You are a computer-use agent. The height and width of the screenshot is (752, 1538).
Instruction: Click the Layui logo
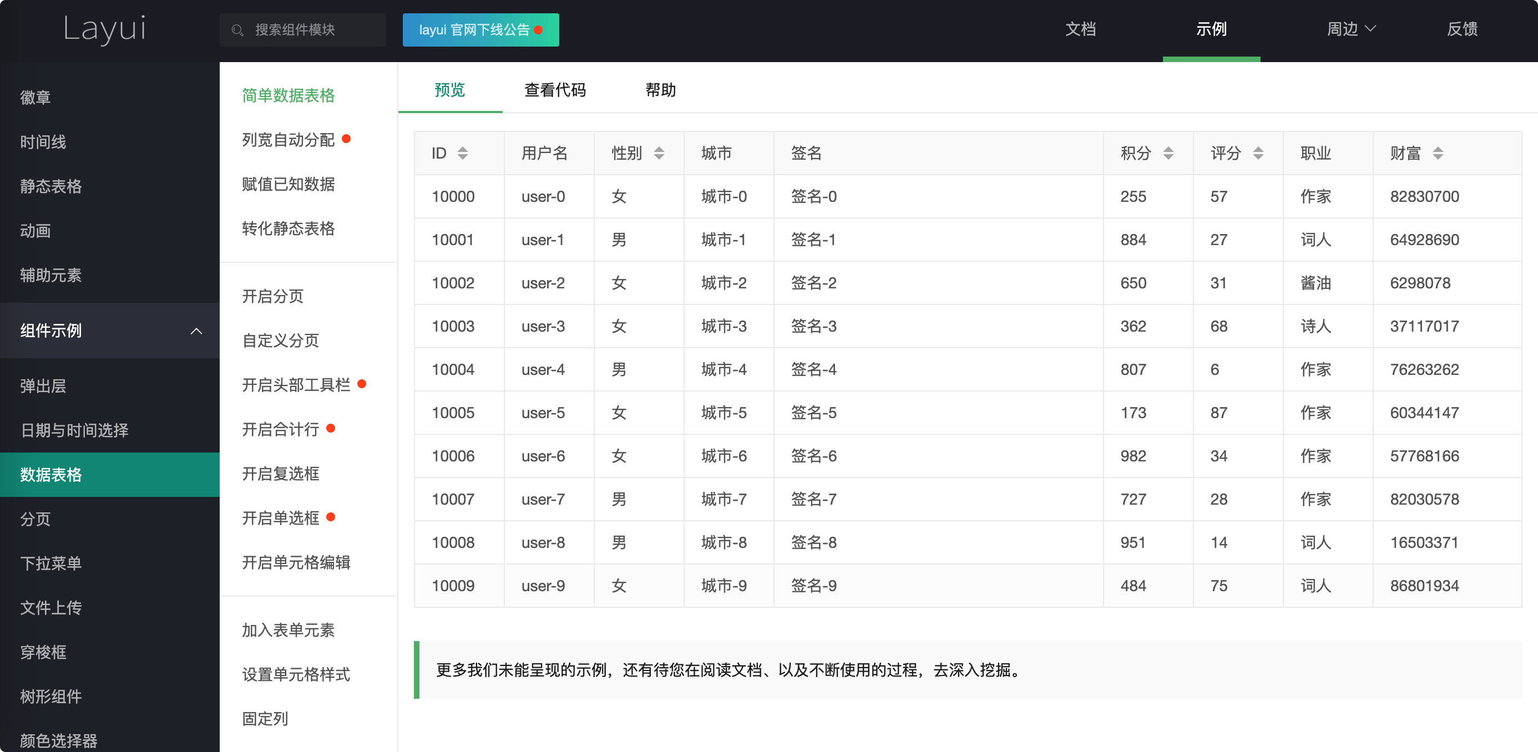(105, 29)
